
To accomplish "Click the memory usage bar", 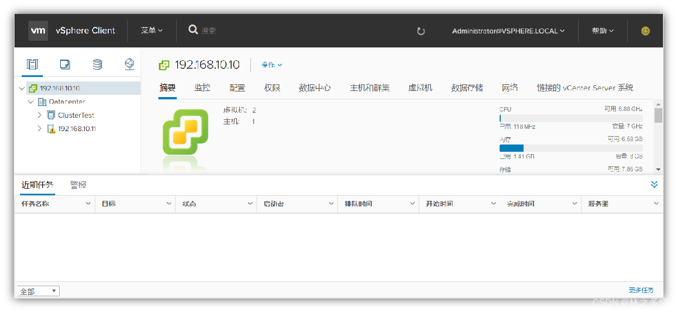I will tap(571, 148).
